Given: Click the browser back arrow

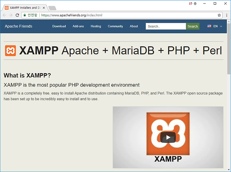Looking at the screenshot, I should click(4, 15).
